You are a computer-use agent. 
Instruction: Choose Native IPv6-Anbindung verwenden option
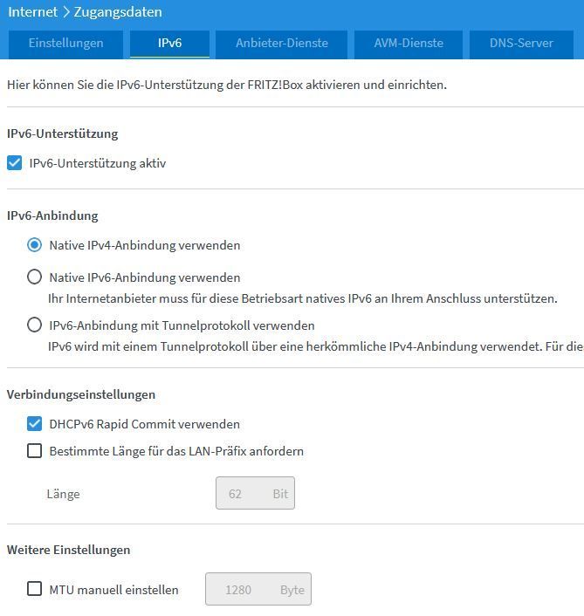(x=35, y=277)
